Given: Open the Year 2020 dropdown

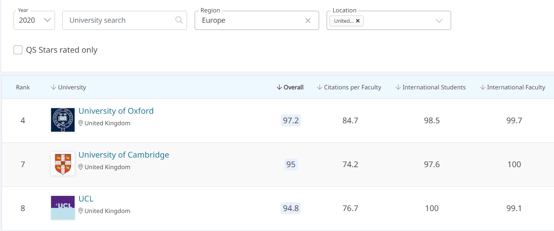Looking at the screenshot, I should pos(34,20).
